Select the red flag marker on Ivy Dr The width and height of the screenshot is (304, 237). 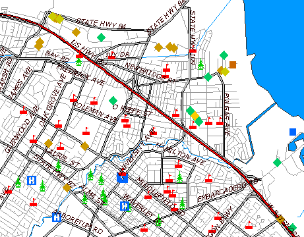click(x=111, y=57)
